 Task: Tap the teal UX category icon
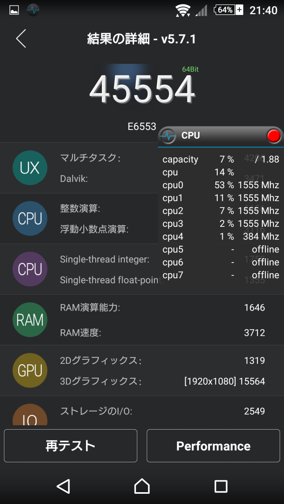pos(30,168)
